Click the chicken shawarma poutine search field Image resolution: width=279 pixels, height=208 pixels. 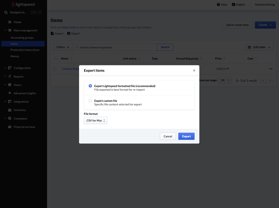[115, 47]
